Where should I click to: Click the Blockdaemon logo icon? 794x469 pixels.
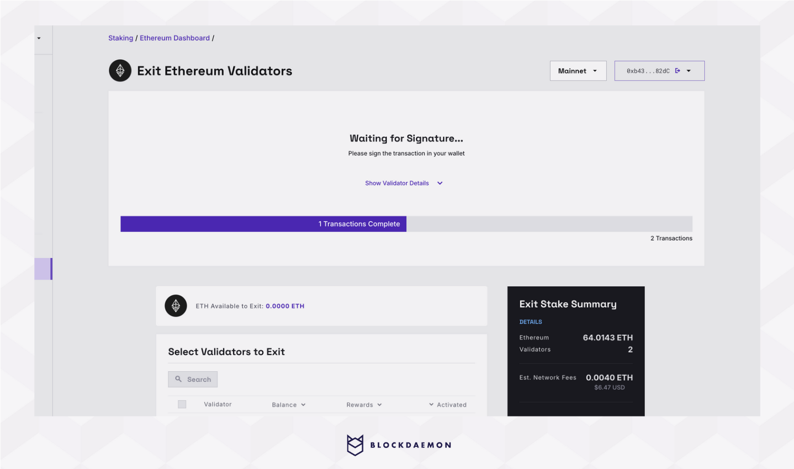355,445
